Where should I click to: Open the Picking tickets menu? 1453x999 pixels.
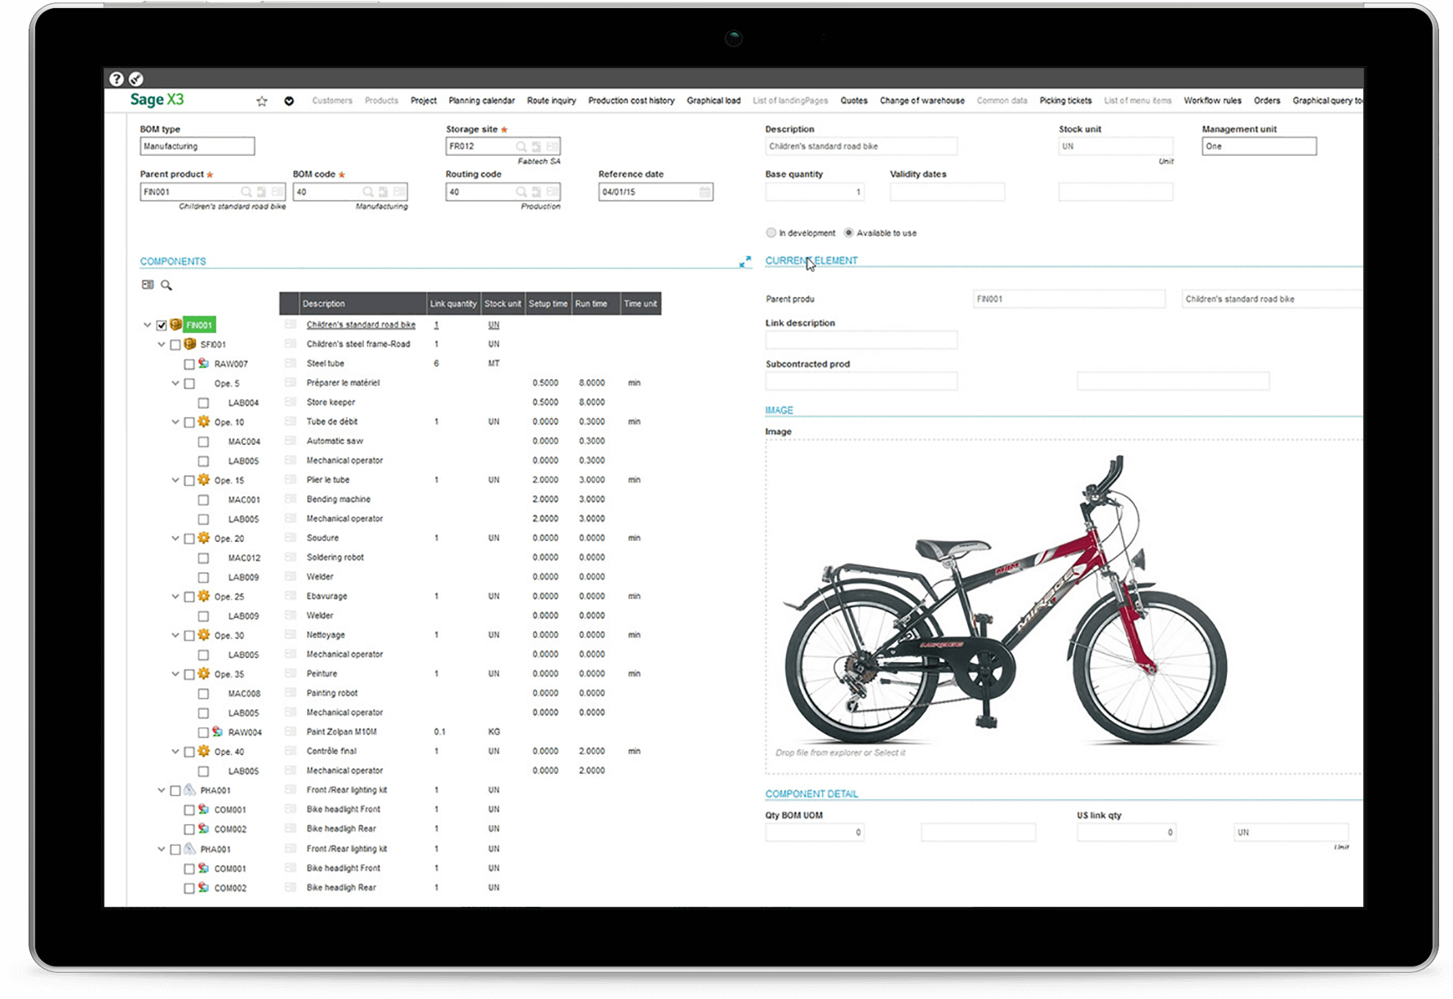tap(1065, 101)
